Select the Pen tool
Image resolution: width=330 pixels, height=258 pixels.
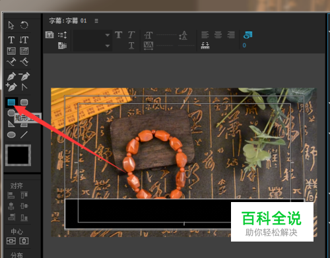point(11,76)
